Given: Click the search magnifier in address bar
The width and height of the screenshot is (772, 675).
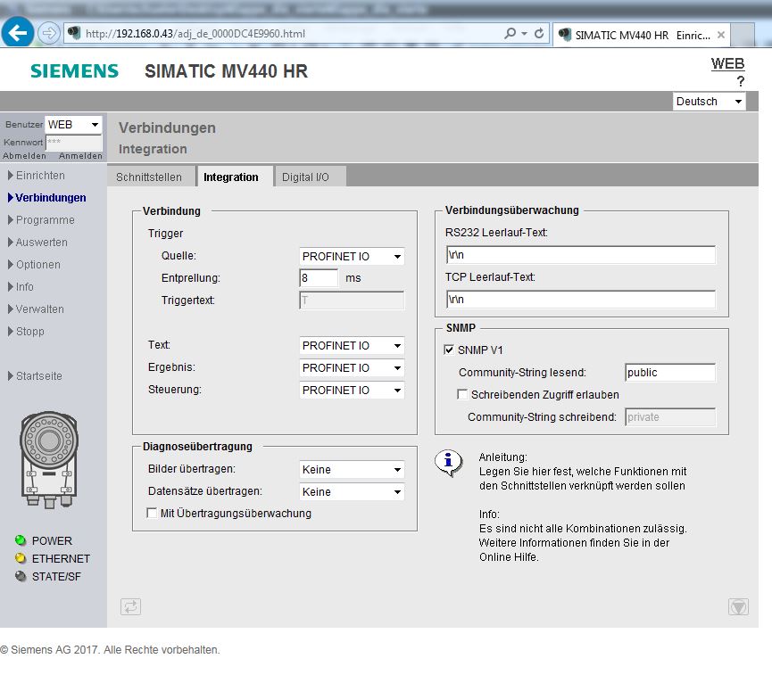Looking at the screenshot, I should click(x=511, y=34).
